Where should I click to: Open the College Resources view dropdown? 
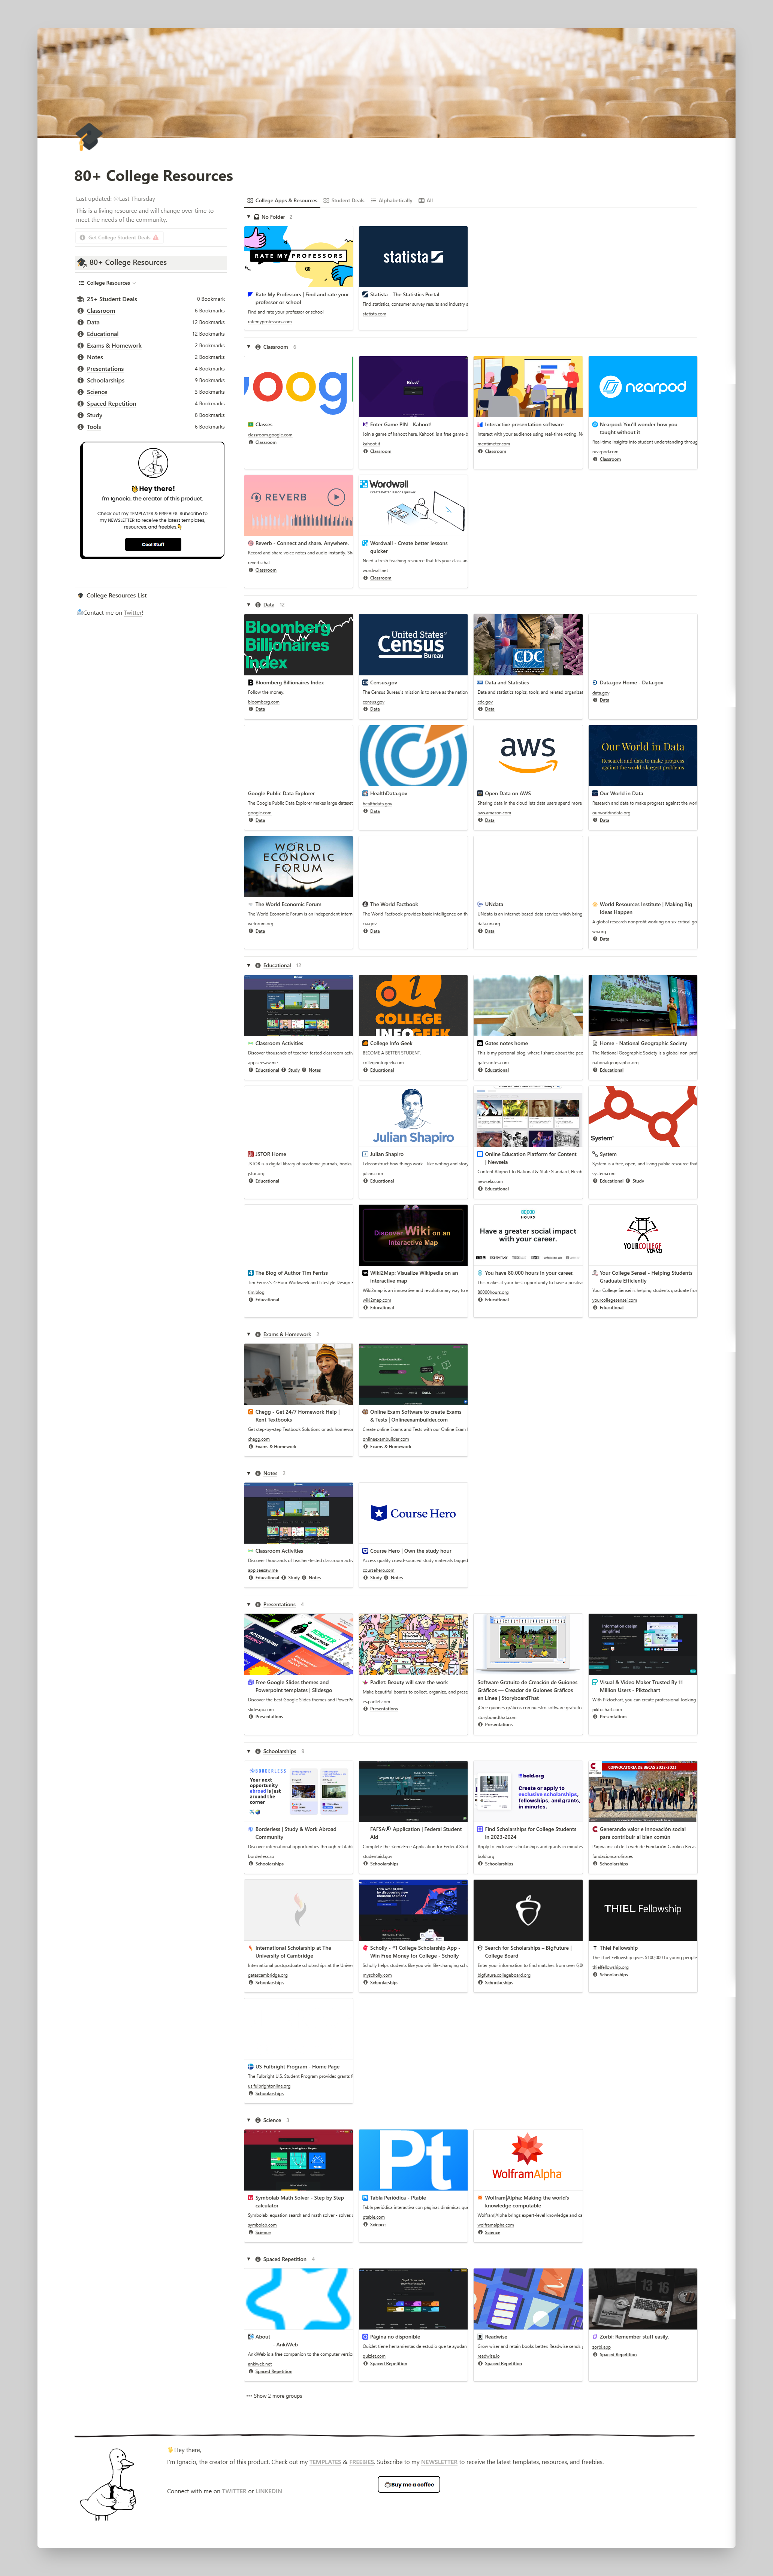(x=108, y=283)
